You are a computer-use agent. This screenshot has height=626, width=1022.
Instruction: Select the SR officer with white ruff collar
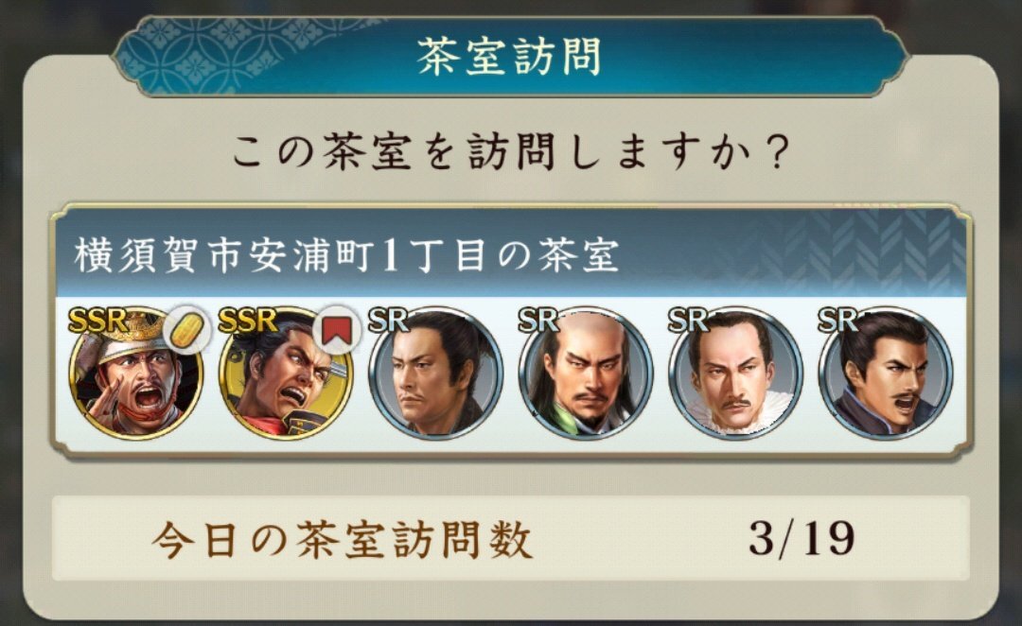click(736, 374)
